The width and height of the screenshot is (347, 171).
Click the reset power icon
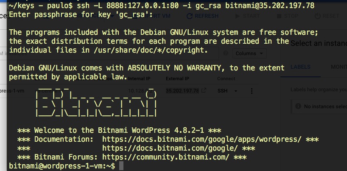coord(318,16)
